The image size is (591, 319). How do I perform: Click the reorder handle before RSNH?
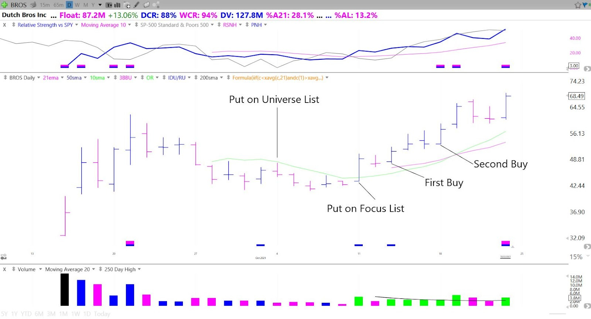click(x=219, y=25)
